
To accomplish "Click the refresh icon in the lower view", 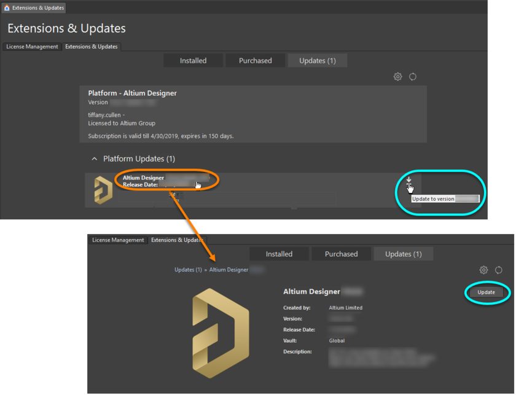I will click(x=498, y=270).
